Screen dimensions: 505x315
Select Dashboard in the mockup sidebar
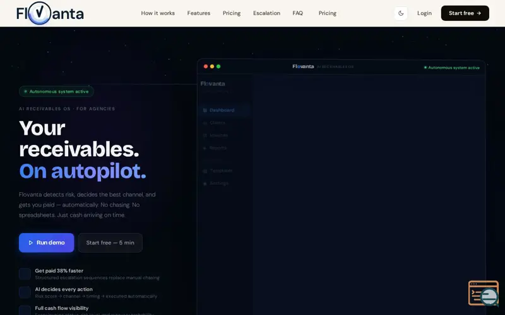[225, 110]
